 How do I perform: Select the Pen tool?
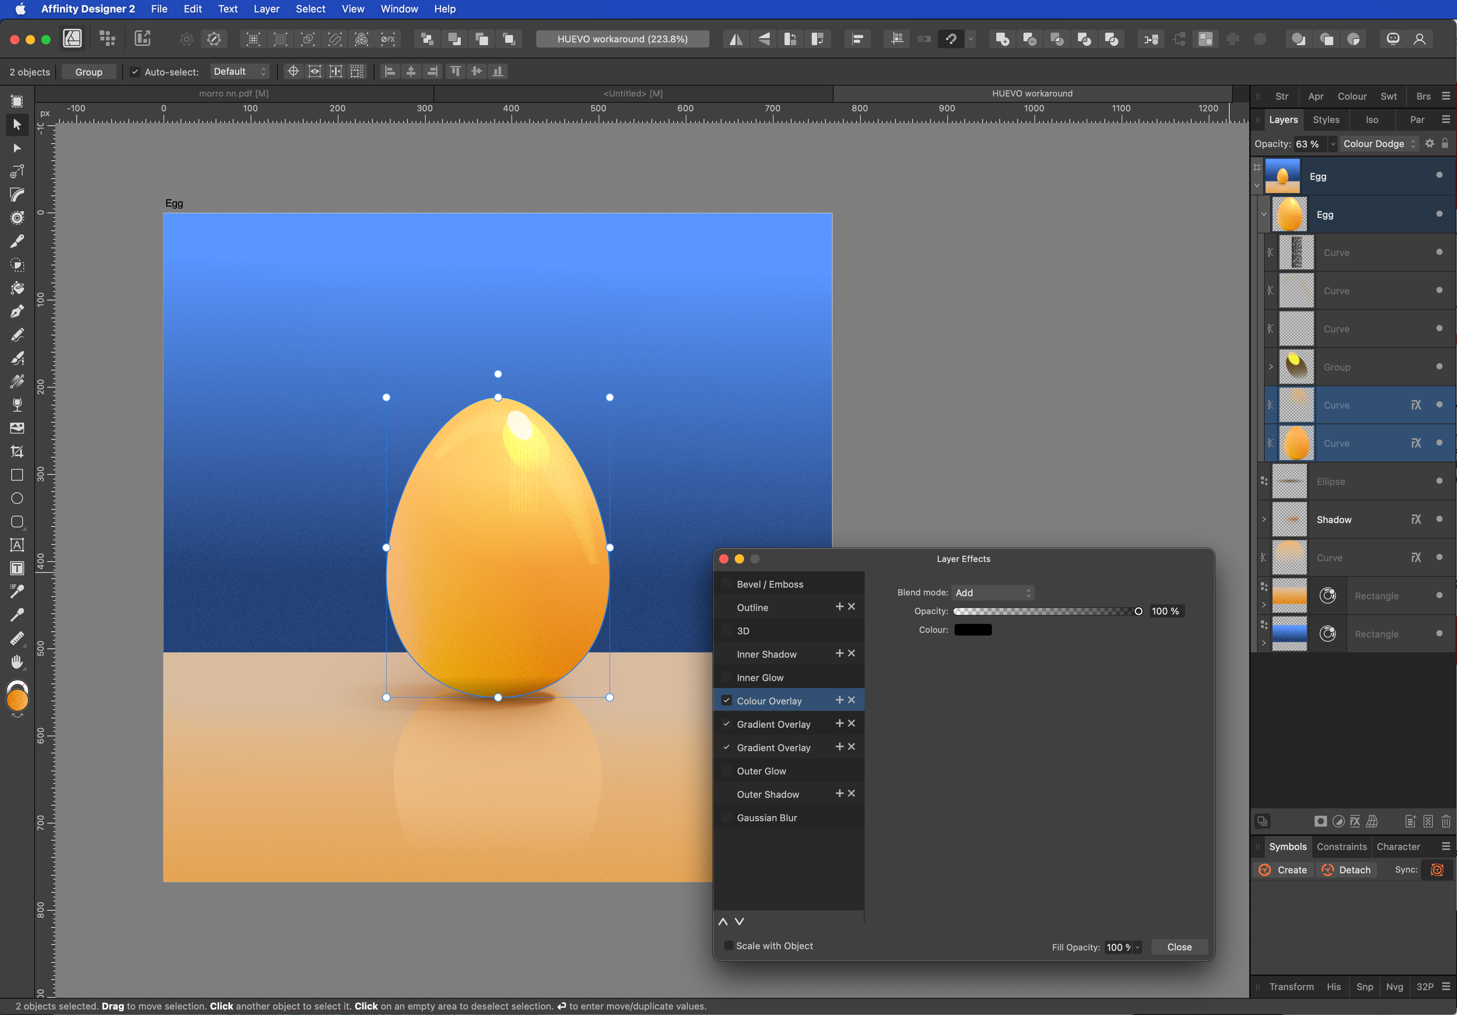[17, 311]
